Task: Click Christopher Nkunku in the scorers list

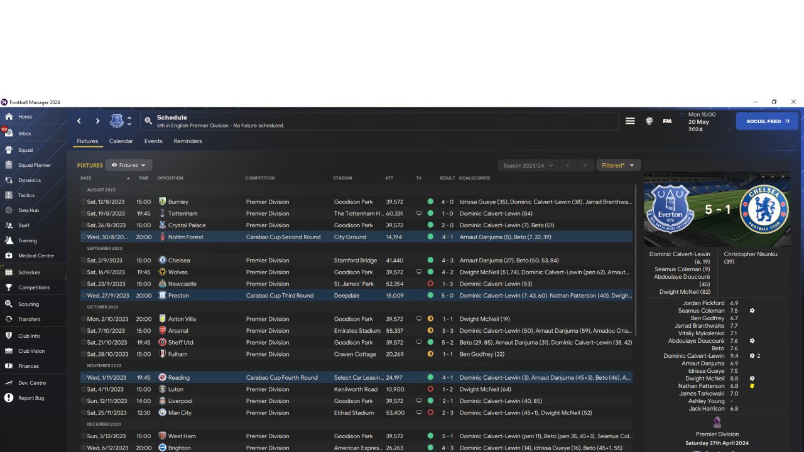Action: click(751, 254)
